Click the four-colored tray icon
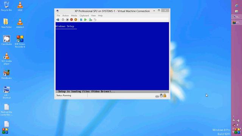The width and height of the screenshot is (242, 136). pyautogui.click(x=237, y=131)
